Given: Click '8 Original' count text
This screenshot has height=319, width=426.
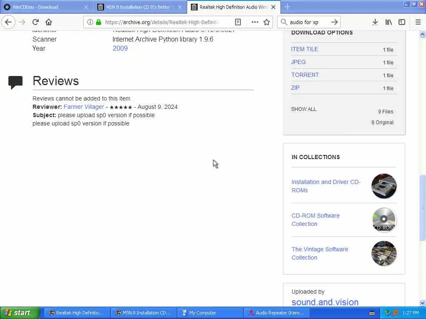Looking at the screenshot, I should [382, 123].
